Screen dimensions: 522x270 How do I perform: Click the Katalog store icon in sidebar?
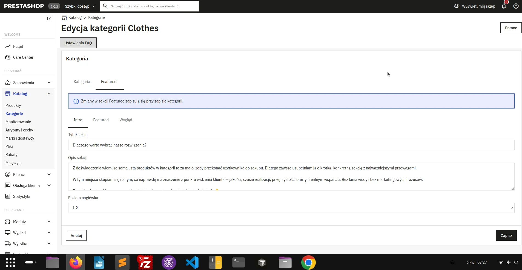[x=8, y=93]
